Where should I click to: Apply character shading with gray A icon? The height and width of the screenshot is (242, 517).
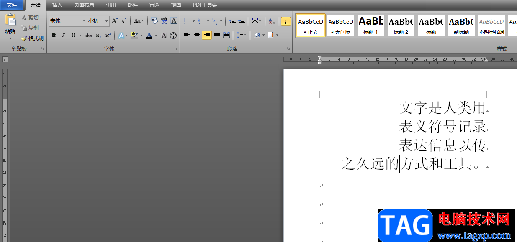[x=164, y=36]
